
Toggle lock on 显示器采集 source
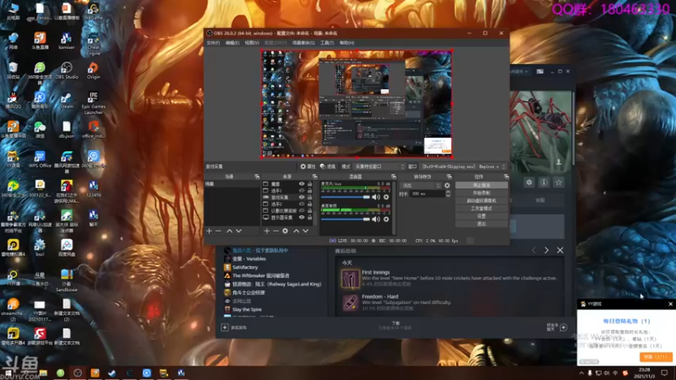309,218
